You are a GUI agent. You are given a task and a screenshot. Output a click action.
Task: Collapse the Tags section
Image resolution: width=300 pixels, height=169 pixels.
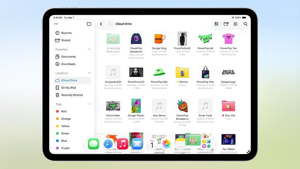coord(89,104)
